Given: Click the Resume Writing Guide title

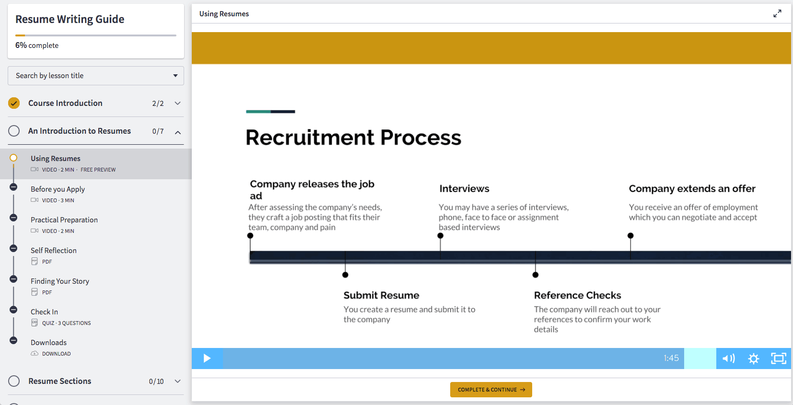Looking at the screenshot, I should (x=70, y=19).
